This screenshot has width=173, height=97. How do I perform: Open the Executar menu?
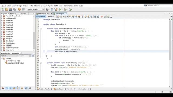coord(44,6)
